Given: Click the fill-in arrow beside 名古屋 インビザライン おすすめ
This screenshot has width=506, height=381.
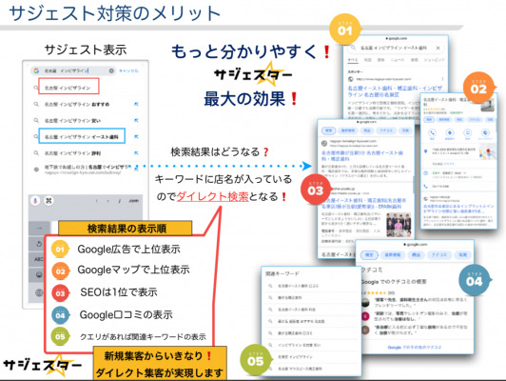Looking at the screenshot, I should coord(136,104).
